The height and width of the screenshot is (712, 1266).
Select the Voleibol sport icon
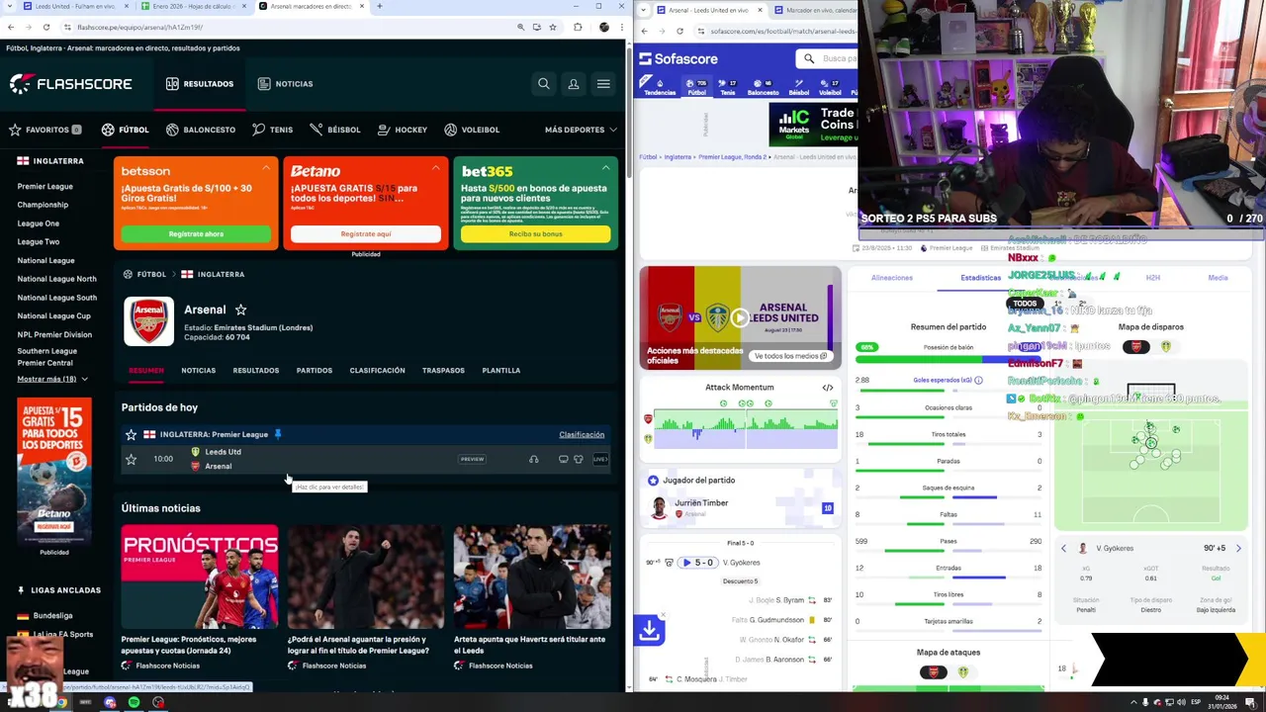[x=451, y=130]
